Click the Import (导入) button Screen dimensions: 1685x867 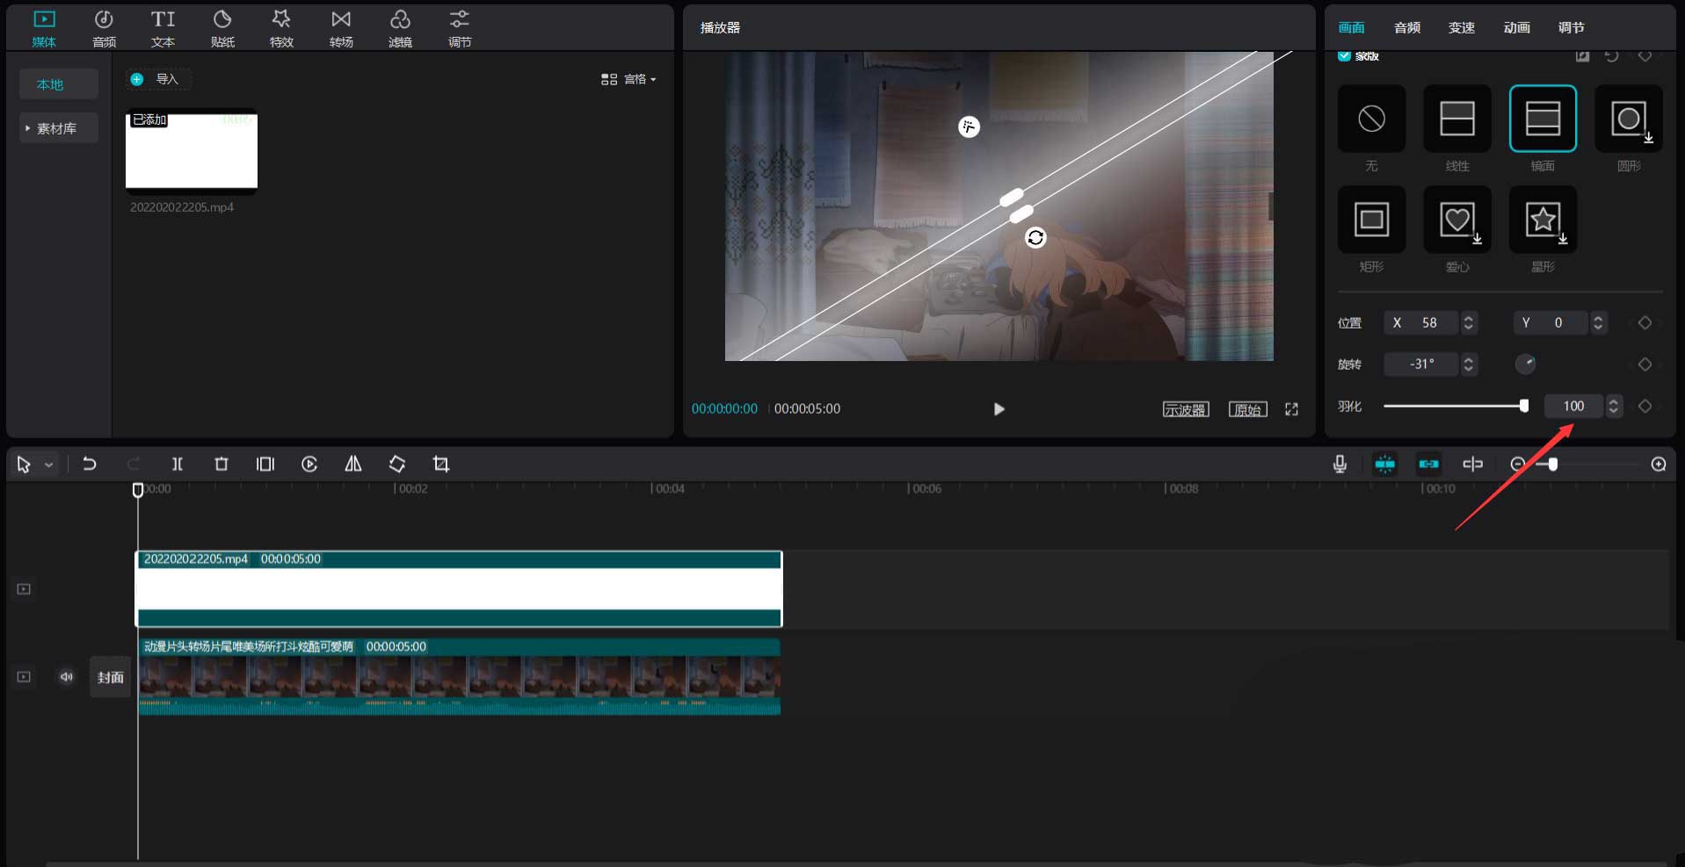(157, 79)
